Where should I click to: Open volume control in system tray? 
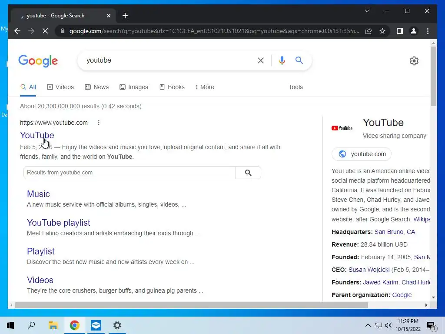click(389, 325)
